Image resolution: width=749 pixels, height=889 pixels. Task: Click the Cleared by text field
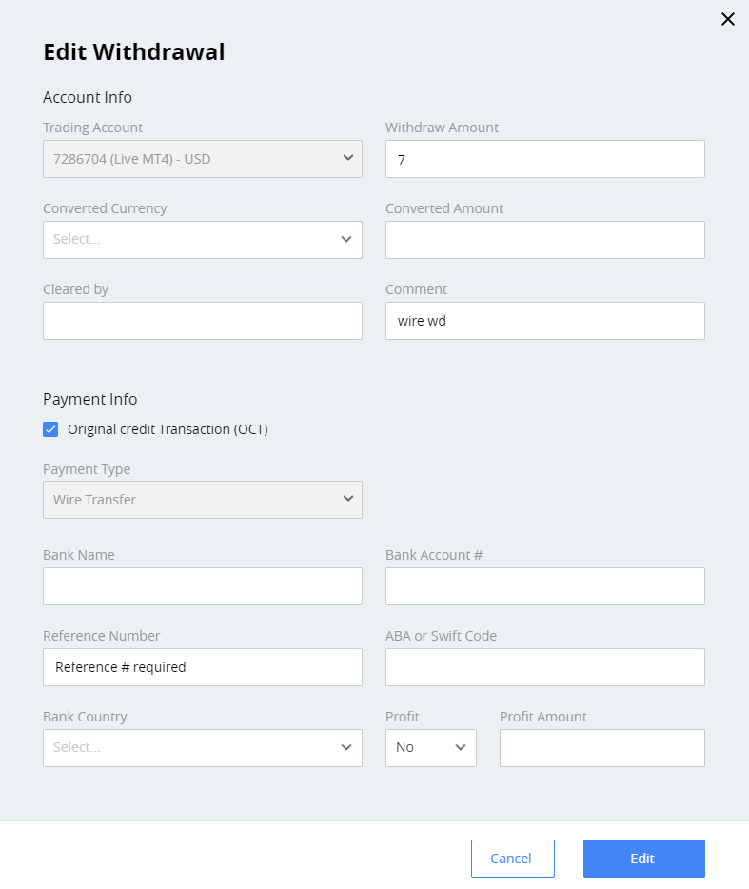coord(202,321)
